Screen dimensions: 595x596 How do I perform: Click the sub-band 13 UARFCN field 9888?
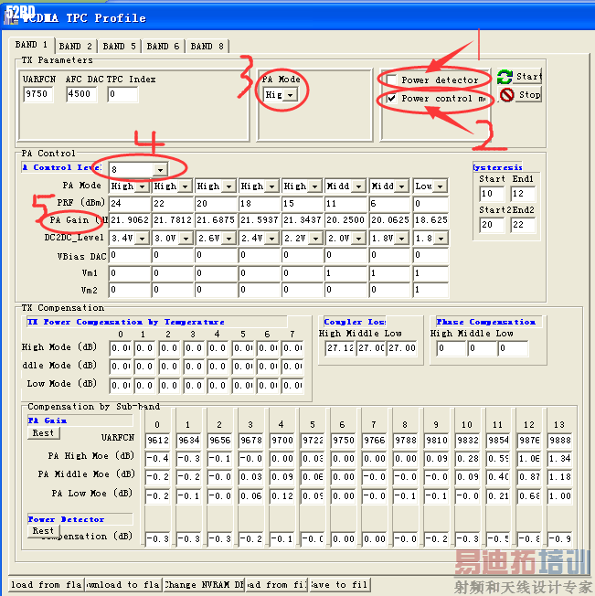560,441
